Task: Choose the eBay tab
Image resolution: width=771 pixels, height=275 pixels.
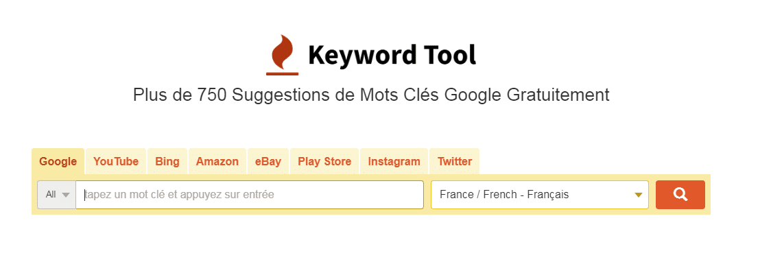Action: [x=268, y=161]
